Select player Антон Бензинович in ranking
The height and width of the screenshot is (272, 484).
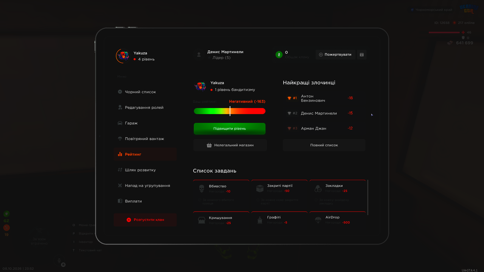pyautogui.click(x=313, y=98)
